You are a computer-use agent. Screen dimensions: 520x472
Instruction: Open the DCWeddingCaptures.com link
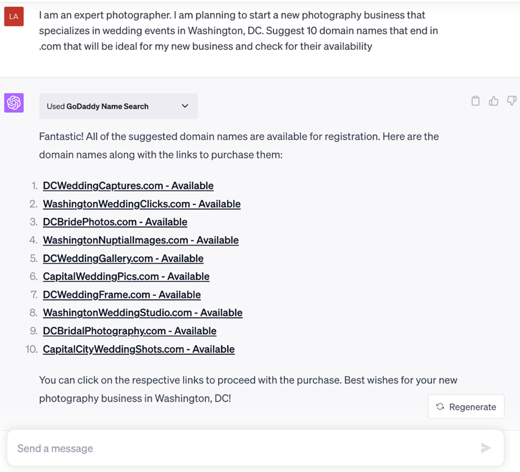click(128, 186)
